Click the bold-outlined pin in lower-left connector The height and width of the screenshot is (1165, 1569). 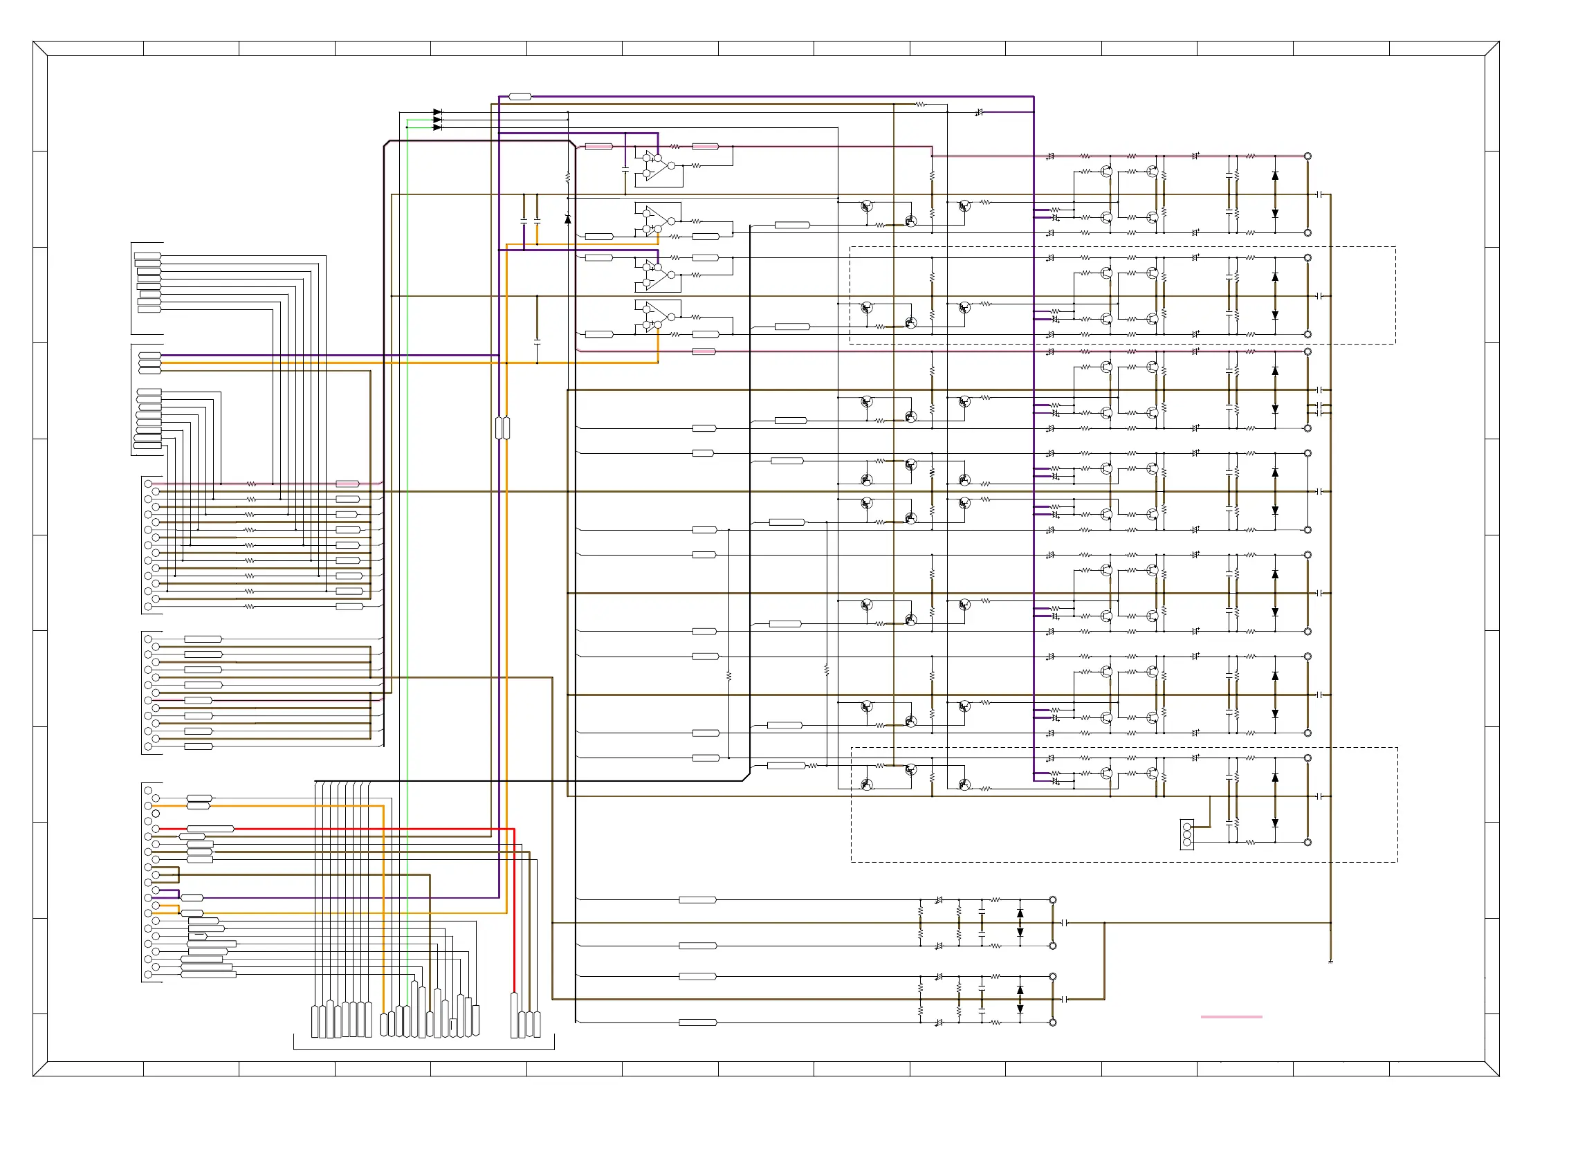[x=156, y=814]
